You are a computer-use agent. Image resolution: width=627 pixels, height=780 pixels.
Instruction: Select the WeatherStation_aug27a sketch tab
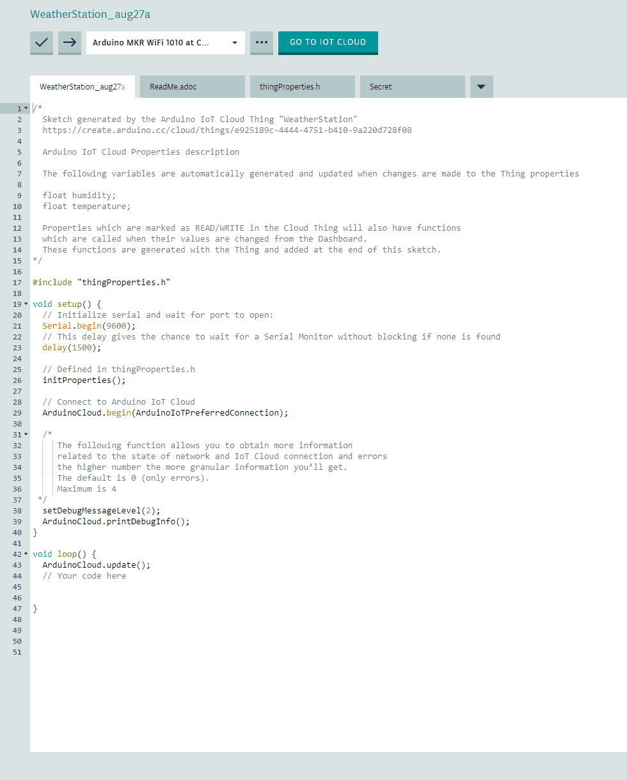(x=82, y=86)
